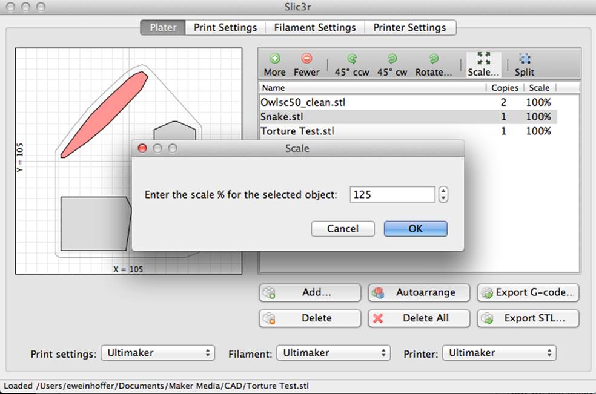Click the green More copies icon

(x=275, y=59)
